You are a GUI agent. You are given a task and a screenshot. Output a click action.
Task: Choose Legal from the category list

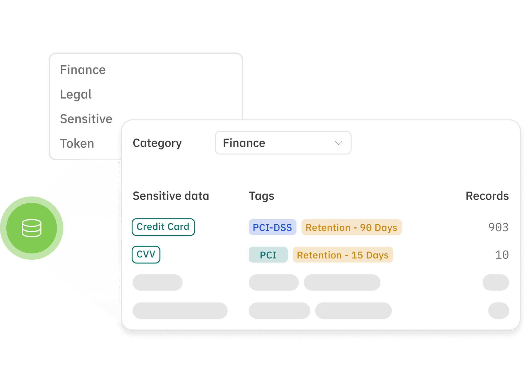[x=76, y=94]
